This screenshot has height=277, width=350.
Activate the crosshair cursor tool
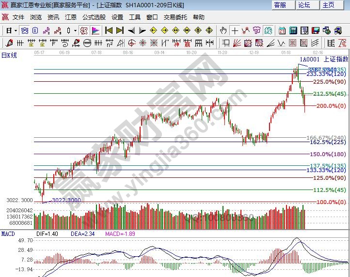tap(235, 30)
